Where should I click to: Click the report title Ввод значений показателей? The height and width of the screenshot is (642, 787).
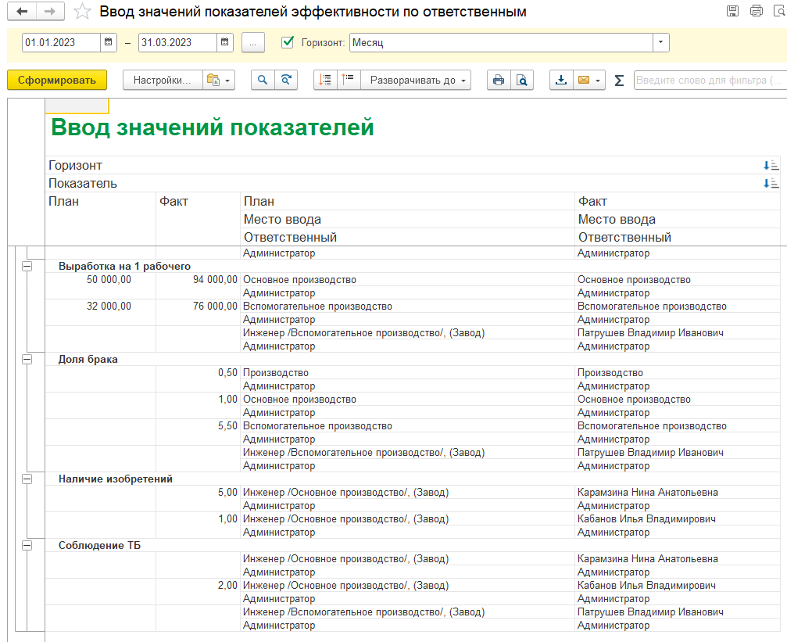[x=213, y=127]
